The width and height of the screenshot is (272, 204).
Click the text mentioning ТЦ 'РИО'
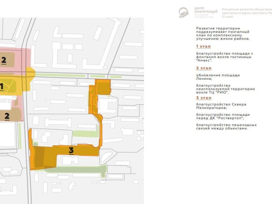(226, 89)
